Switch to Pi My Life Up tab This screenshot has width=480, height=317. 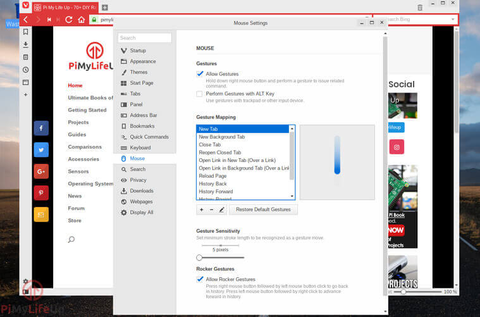click(x=65, y=8)
